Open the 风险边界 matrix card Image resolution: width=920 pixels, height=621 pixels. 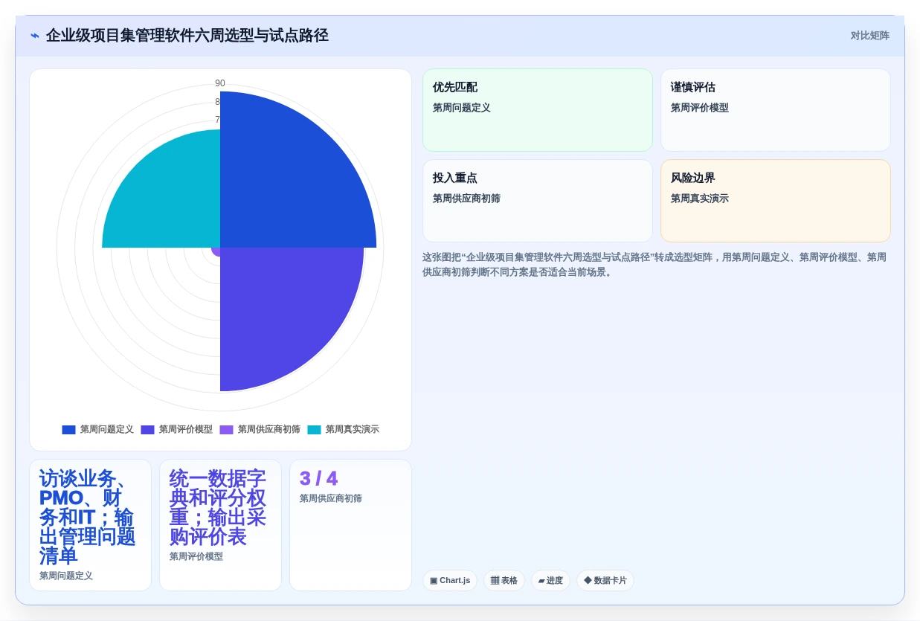click(776, 201)
